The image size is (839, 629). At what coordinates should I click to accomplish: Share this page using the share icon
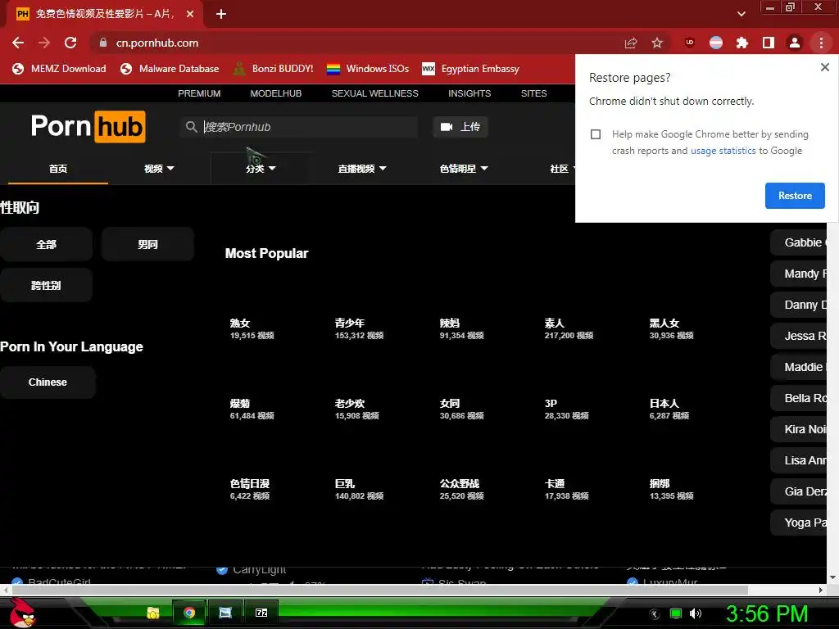pos(631,43)
